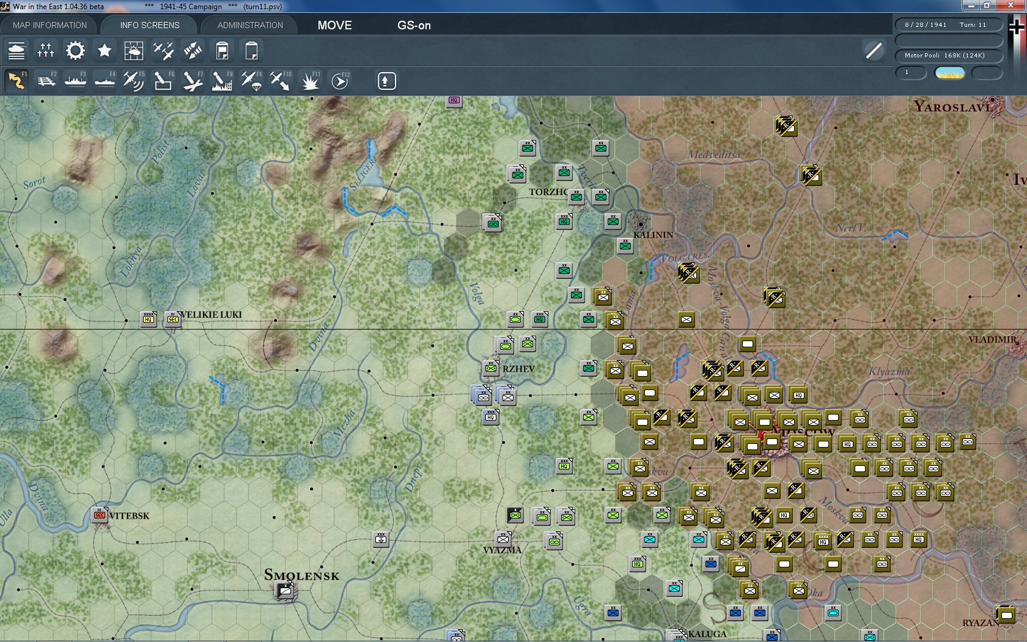Click the MOVE mode label

[x=334, y=25]
